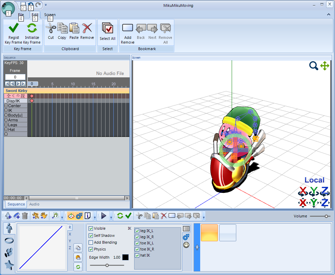
Task: Click the Volume slider handle
Action: [x=326, y=216]
